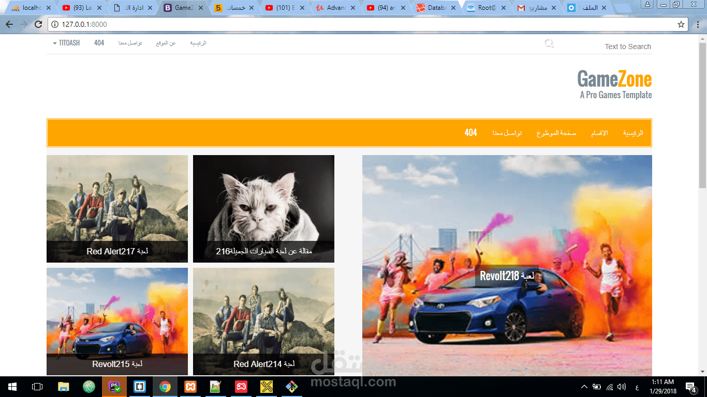Click the Chrome taskbar icon
This screenshot has width=707, height=397.
coord(165,386)
